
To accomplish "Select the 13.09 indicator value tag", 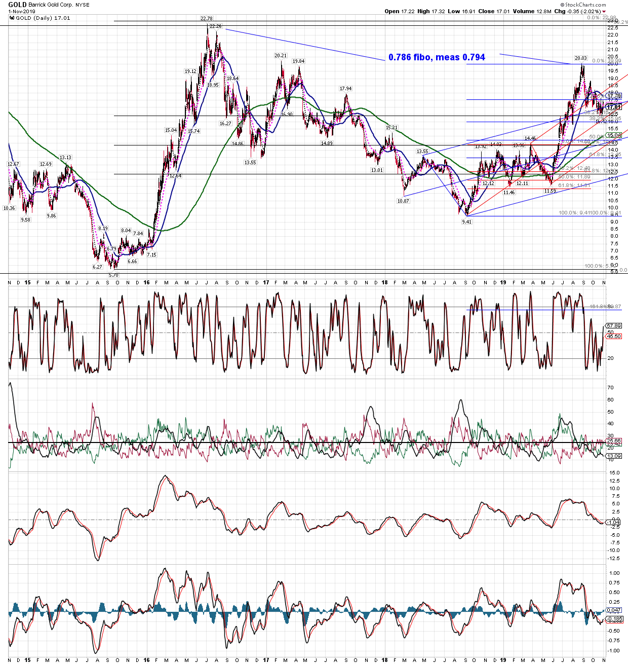I will pyautogui.click(x=614, y=456).
